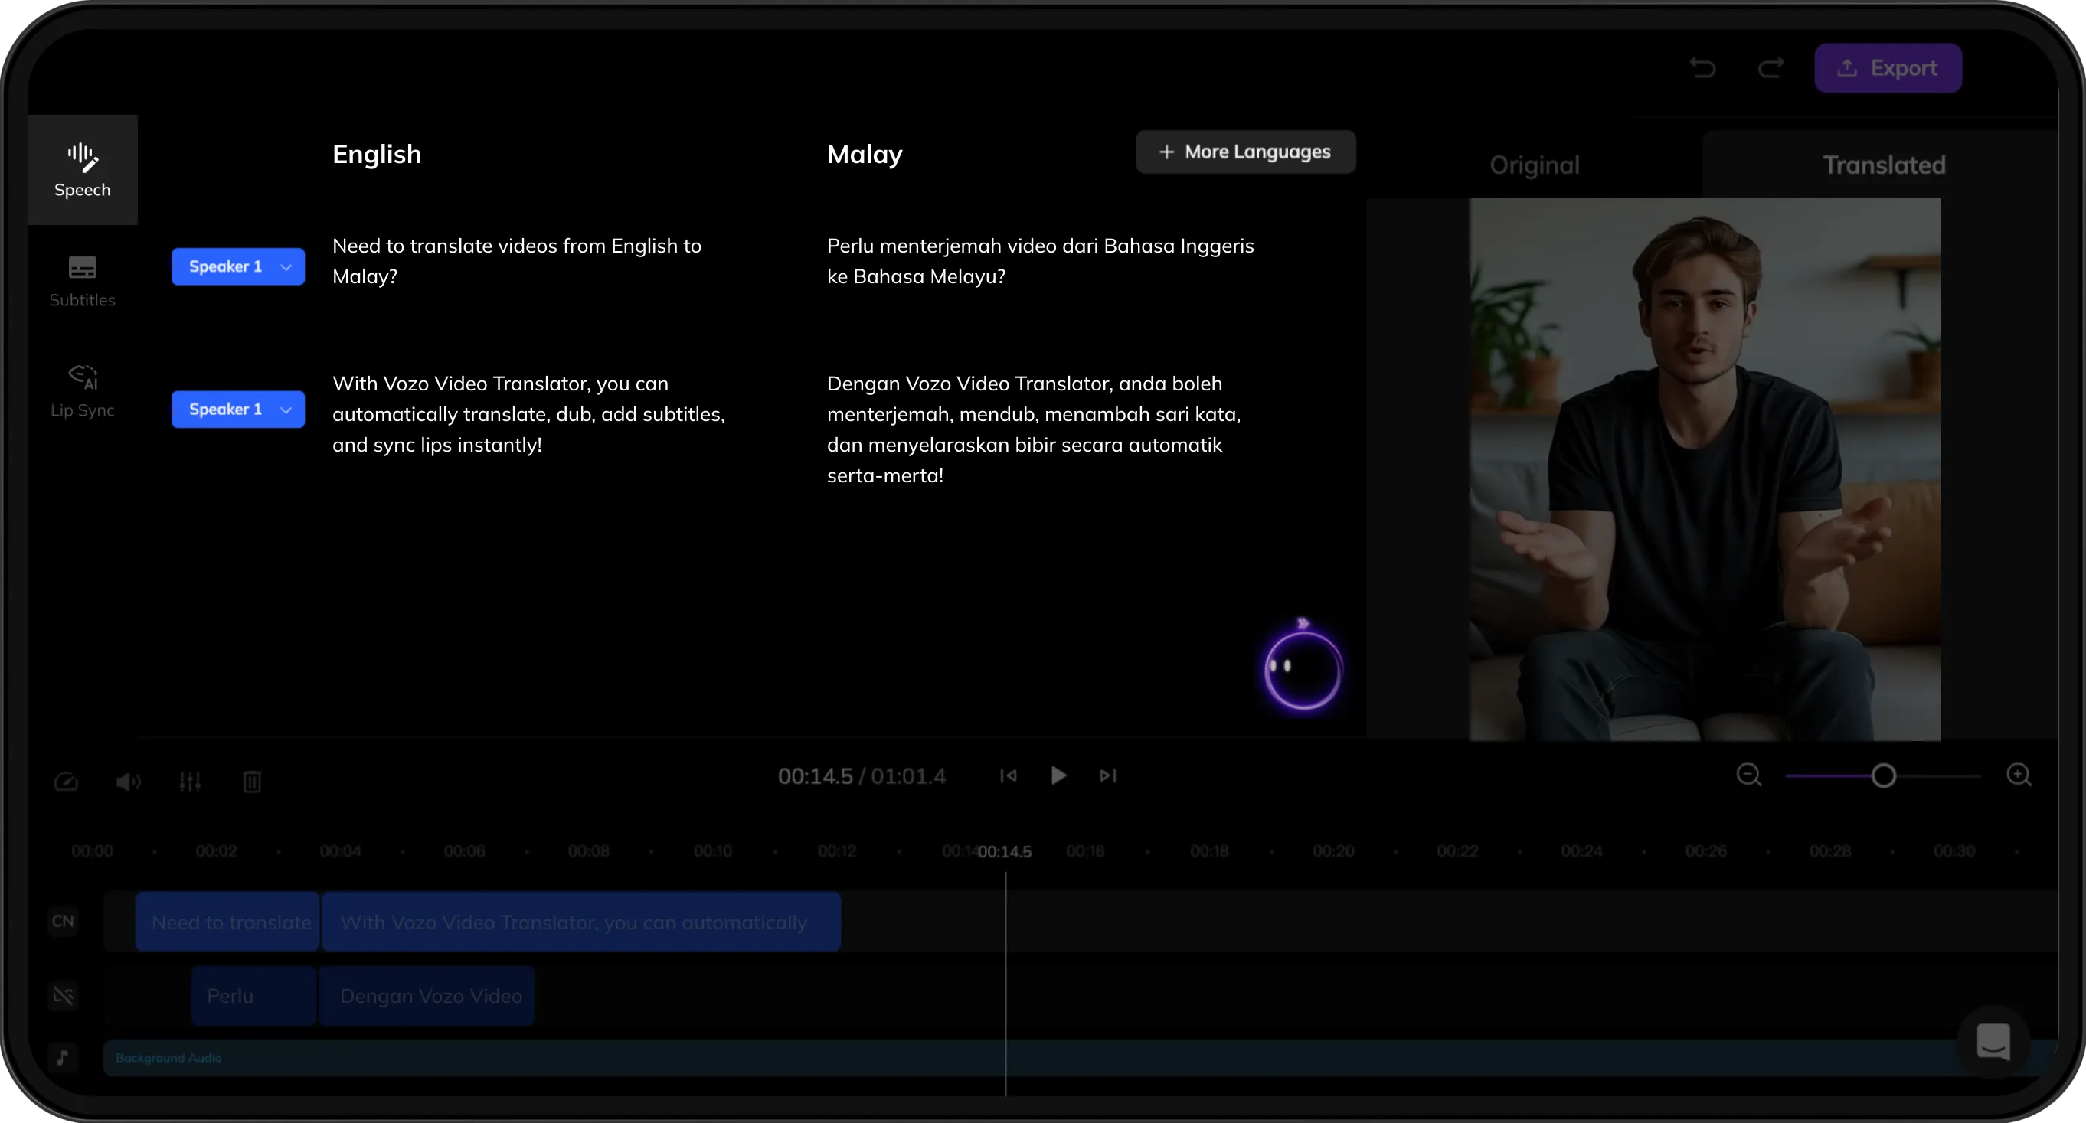The height and width of the screenshot is (1123, 2086).
Task: Select the CN track label
Action: click(x=63, y=921)
